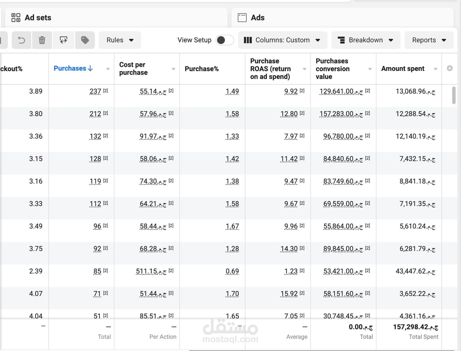Expand the Breakdown dropdown
Viewport: 461px width, 351px height.
366,40
